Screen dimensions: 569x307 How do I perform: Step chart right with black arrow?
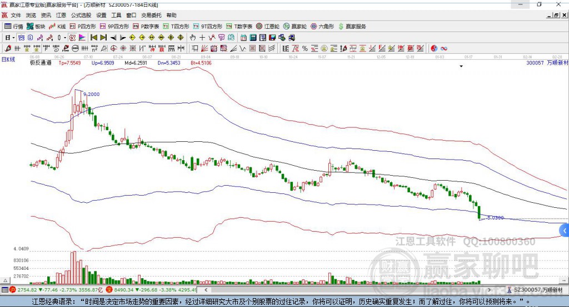click(x=123, y=38)
